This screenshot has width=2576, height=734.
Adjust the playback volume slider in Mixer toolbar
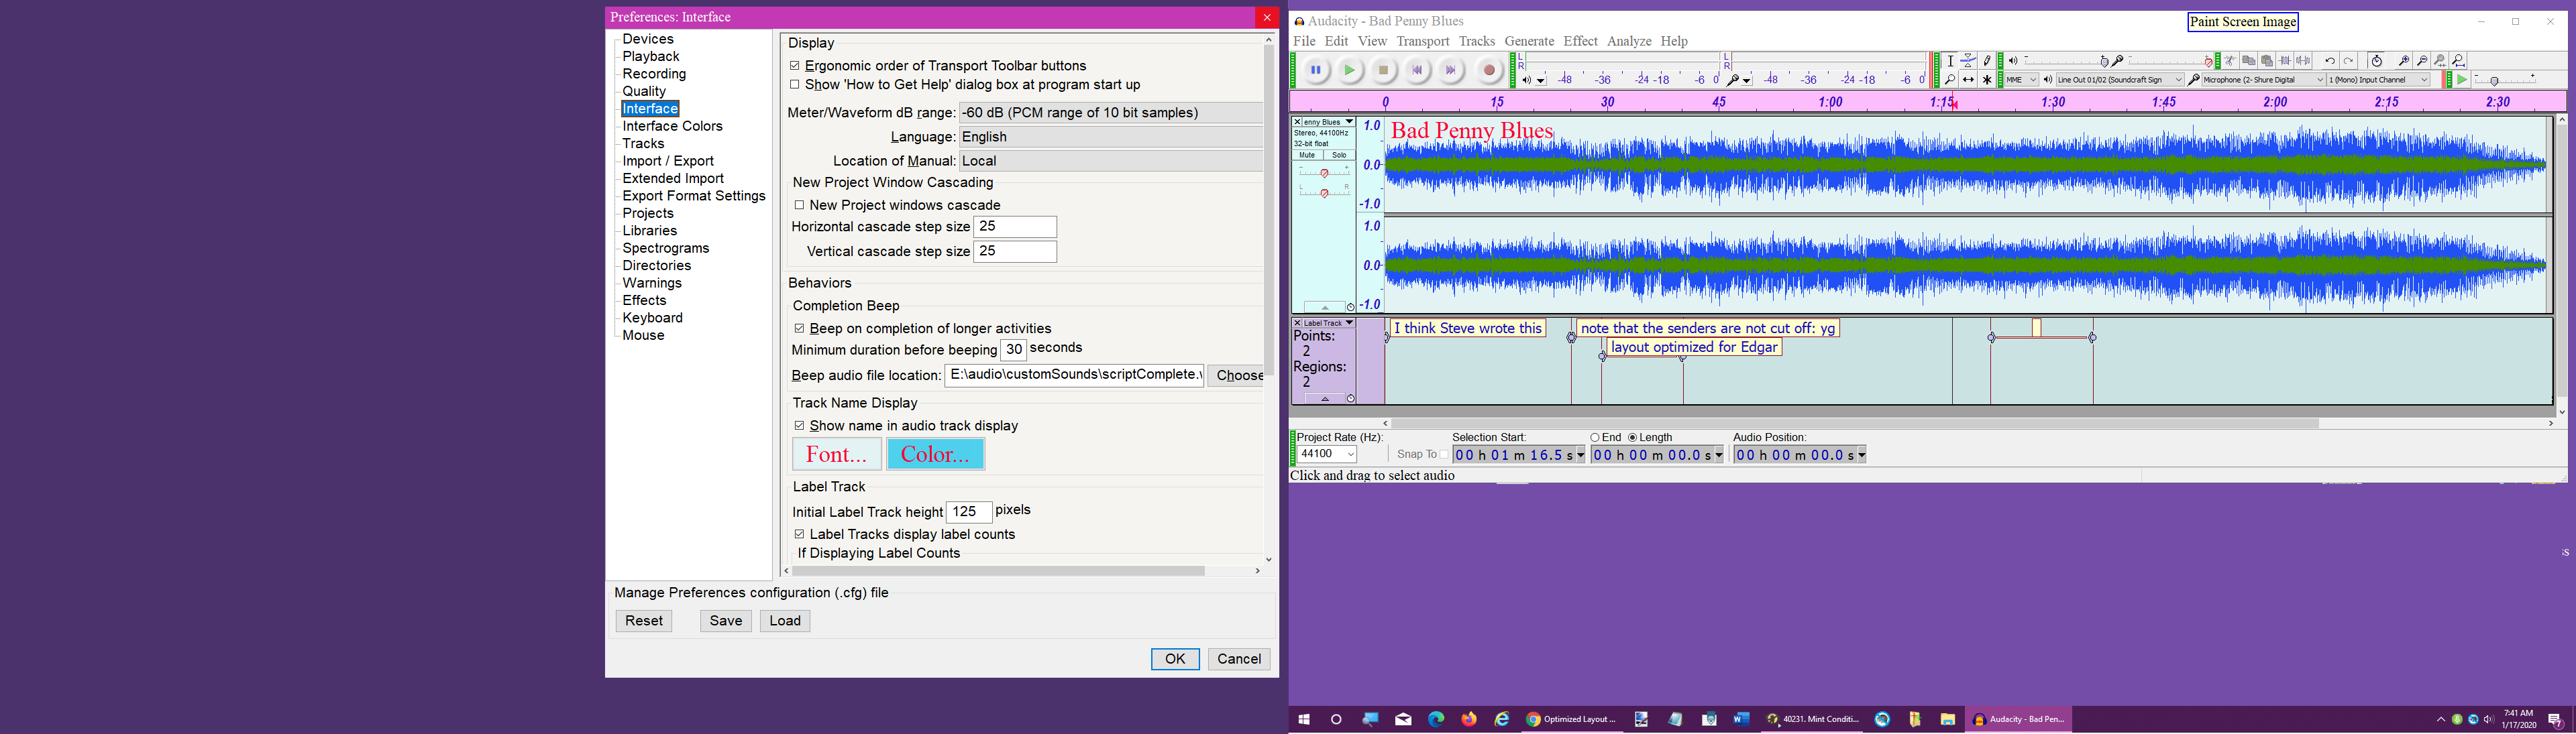pos(2066,61)
